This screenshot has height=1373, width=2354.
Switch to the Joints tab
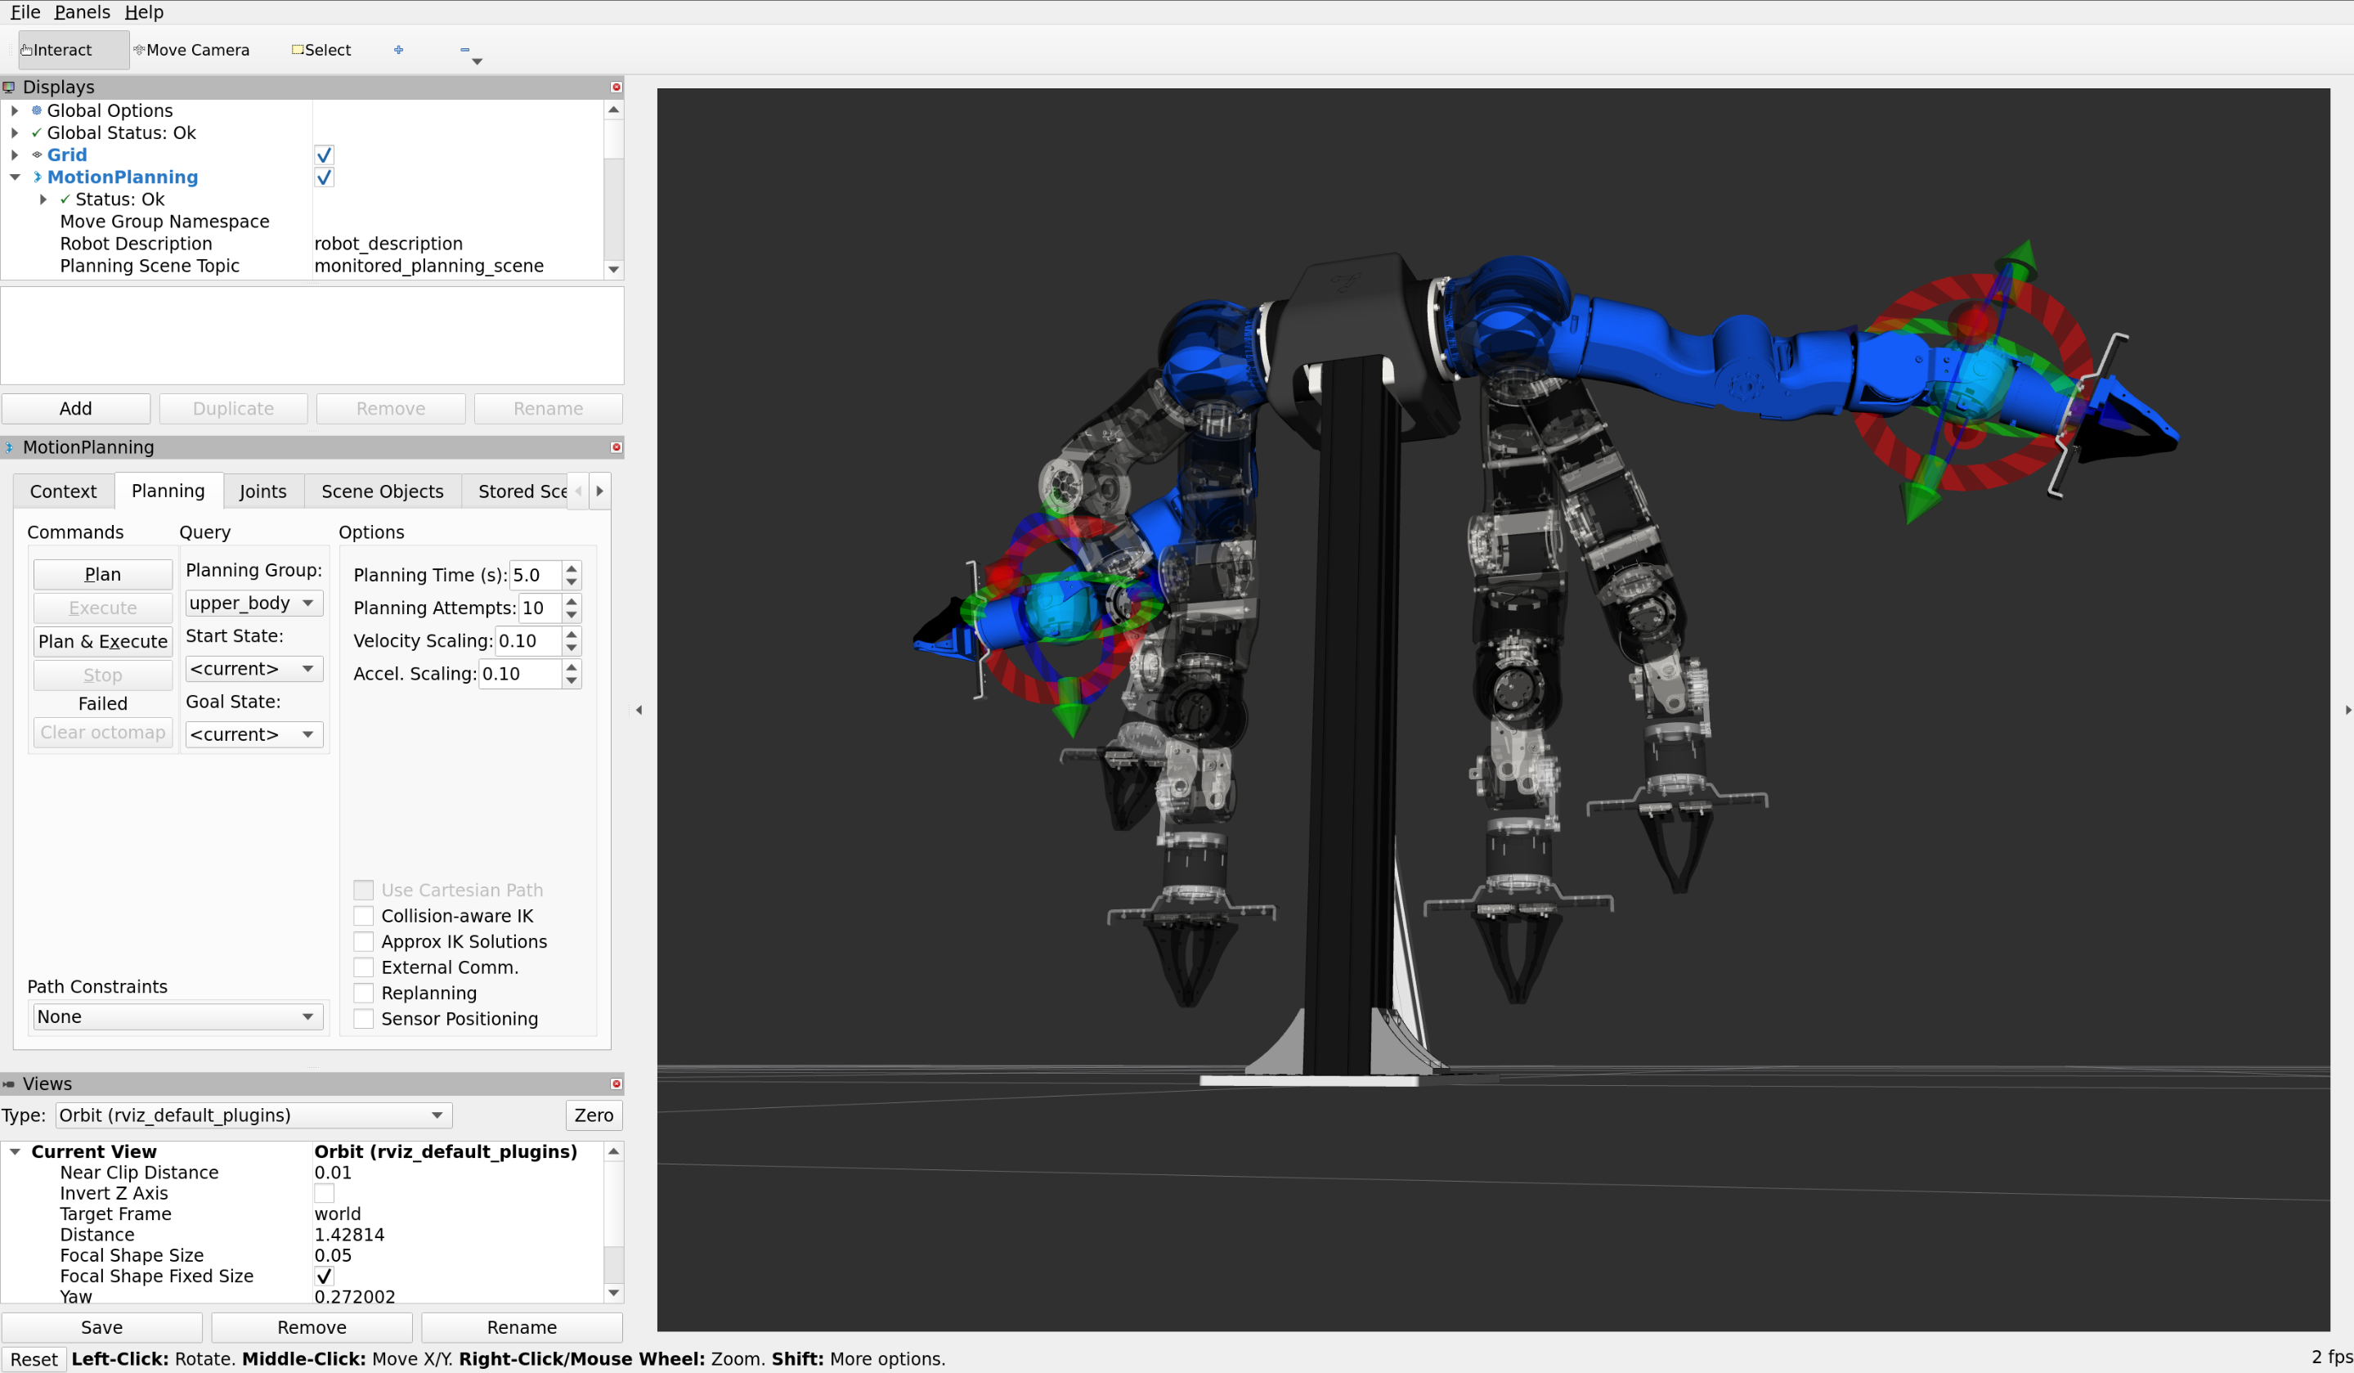[262, 491]
